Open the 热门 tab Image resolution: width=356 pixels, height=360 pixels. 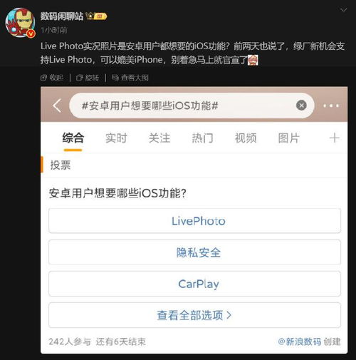(x=203, y=138)
